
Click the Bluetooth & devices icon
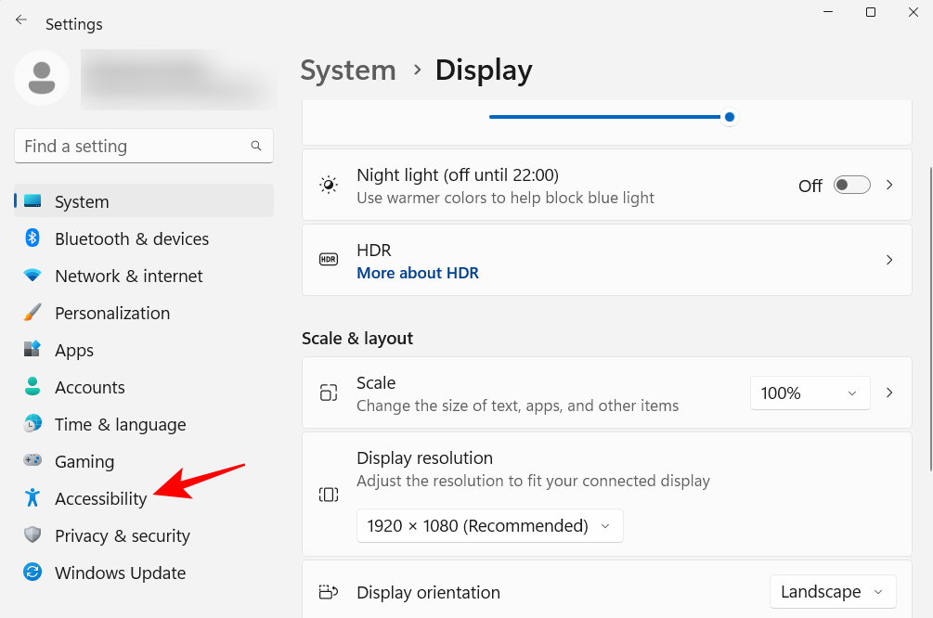pyautogui.click(x=32, y=238)
